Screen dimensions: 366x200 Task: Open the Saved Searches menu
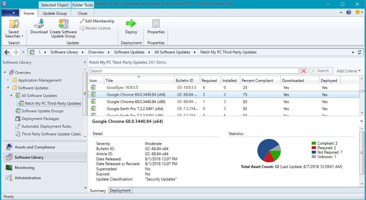coord(14,29)
